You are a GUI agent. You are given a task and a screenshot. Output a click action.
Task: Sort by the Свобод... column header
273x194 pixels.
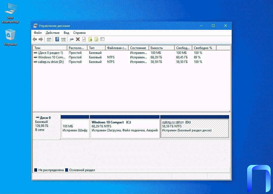(x=183, y=48)
